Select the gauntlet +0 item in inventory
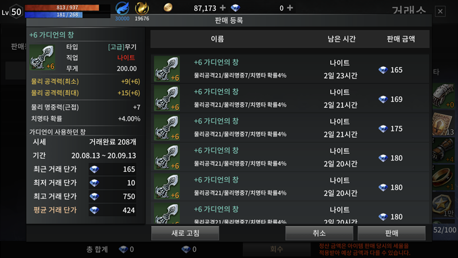This screenshot has height=258, width=458. pos(443,96)
